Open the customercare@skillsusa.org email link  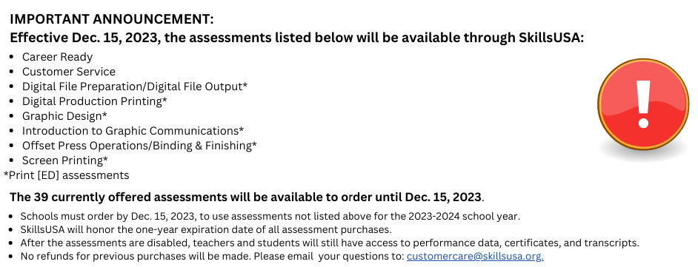tap(475, 257)
